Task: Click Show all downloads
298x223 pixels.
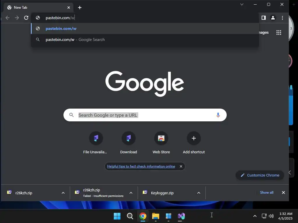Action: coord(267,193)
